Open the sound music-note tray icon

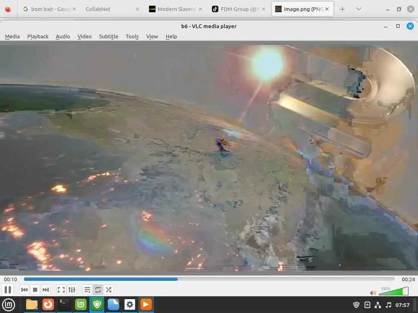(389, 305)
